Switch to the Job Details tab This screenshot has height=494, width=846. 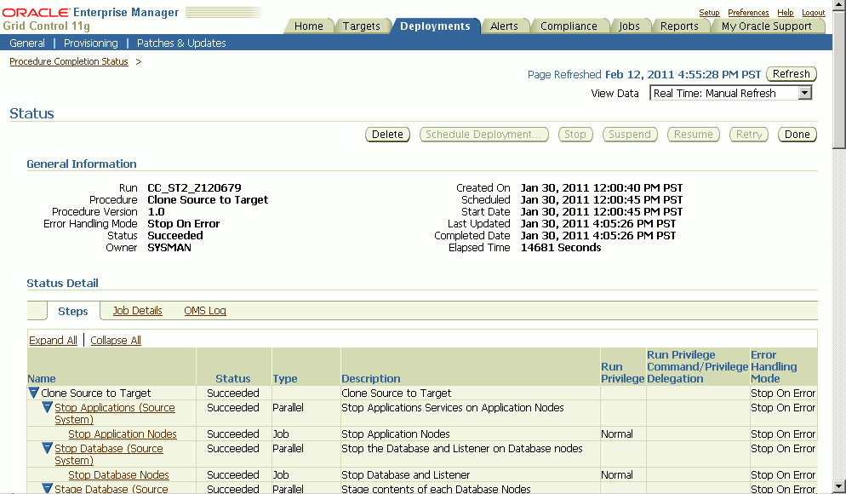click(x=138, y=310)
